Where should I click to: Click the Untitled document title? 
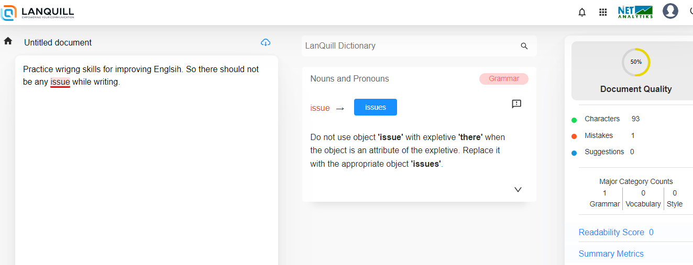click(58, 42)
